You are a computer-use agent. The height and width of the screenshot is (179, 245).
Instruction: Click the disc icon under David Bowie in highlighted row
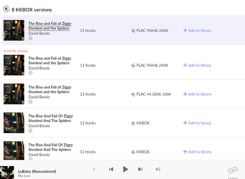tap(31, 38)
